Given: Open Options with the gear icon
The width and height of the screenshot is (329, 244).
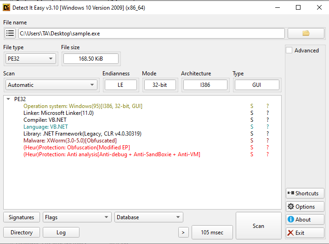Looking at the screenshot, I should coord(305,207).
